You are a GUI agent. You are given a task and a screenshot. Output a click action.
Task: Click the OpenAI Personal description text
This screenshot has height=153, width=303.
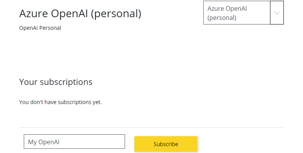[40, 28]
